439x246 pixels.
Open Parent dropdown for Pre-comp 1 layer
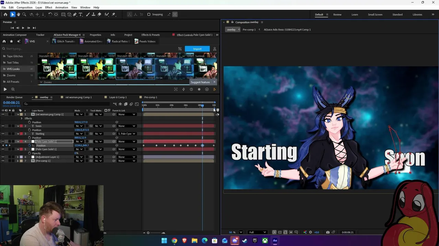tap(127, 161)
